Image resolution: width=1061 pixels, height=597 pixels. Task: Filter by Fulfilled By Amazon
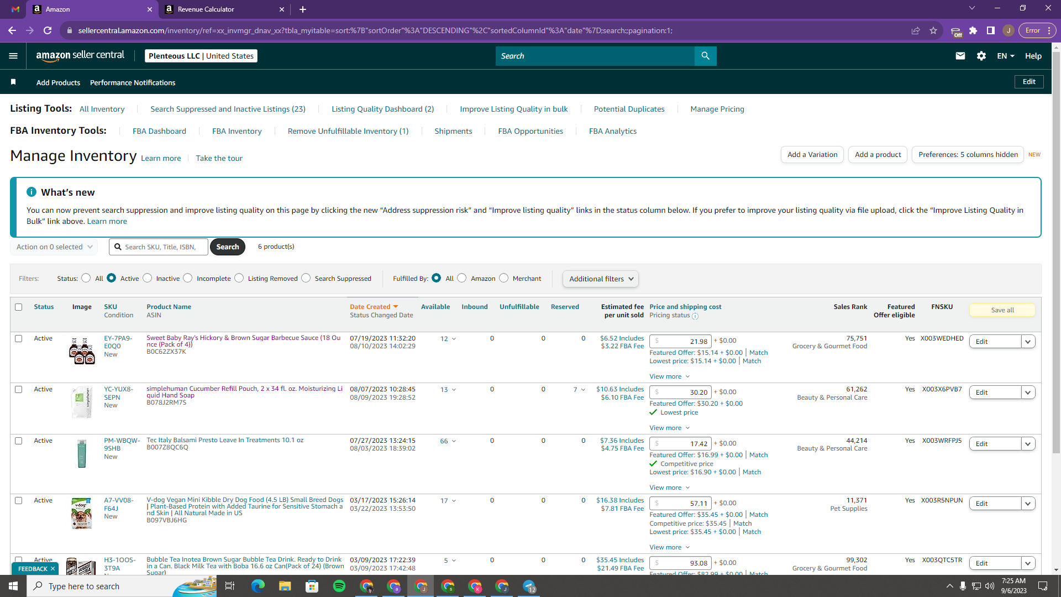point(462,278)
